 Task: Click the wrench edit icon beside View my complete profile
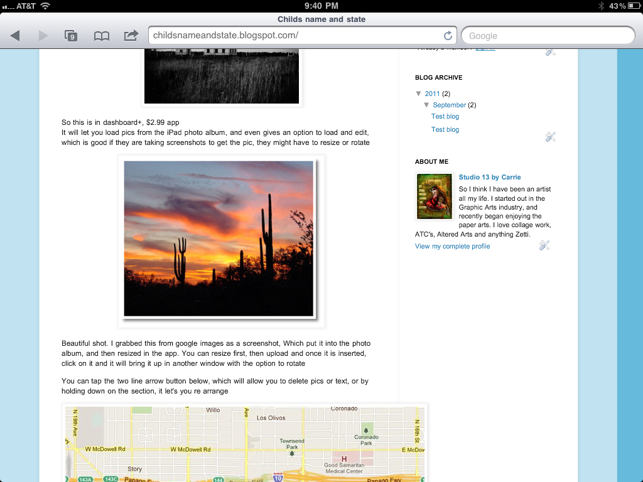click(544, 245)
